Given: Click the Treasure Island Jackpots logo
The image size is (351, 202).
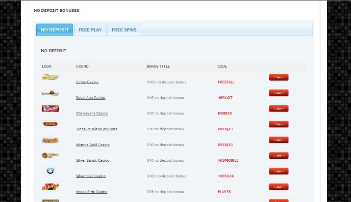Looking at the screenshot, I should pyautogui.click(x=50, y=124).
